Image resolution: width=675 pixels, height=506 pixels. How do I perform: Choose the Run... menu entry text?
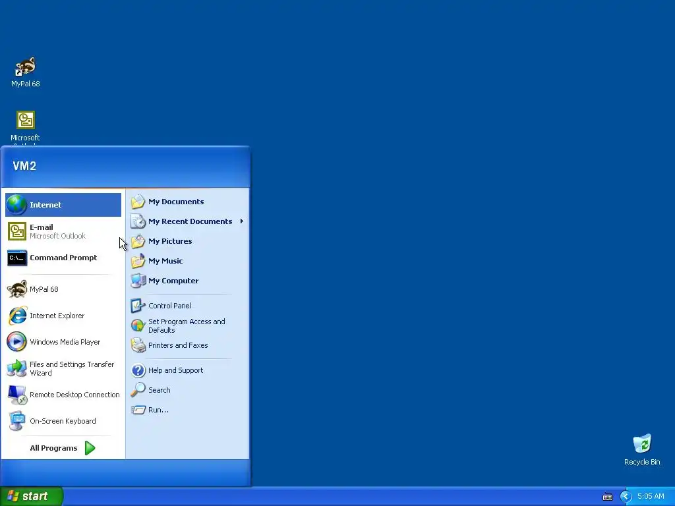click(158, 410)
